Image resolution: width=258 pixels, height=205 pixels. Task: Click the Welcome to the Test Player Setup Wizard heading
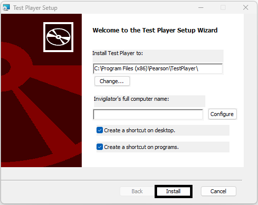tap(155, 30)
